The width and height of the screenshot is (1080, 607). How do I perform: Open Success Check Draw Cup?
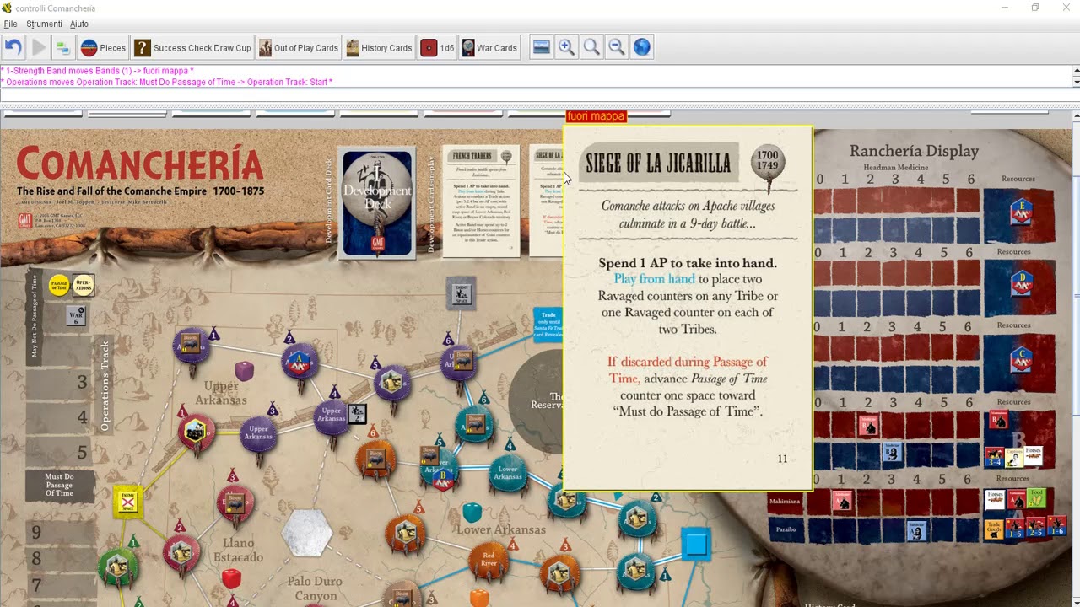pos(193,48)
